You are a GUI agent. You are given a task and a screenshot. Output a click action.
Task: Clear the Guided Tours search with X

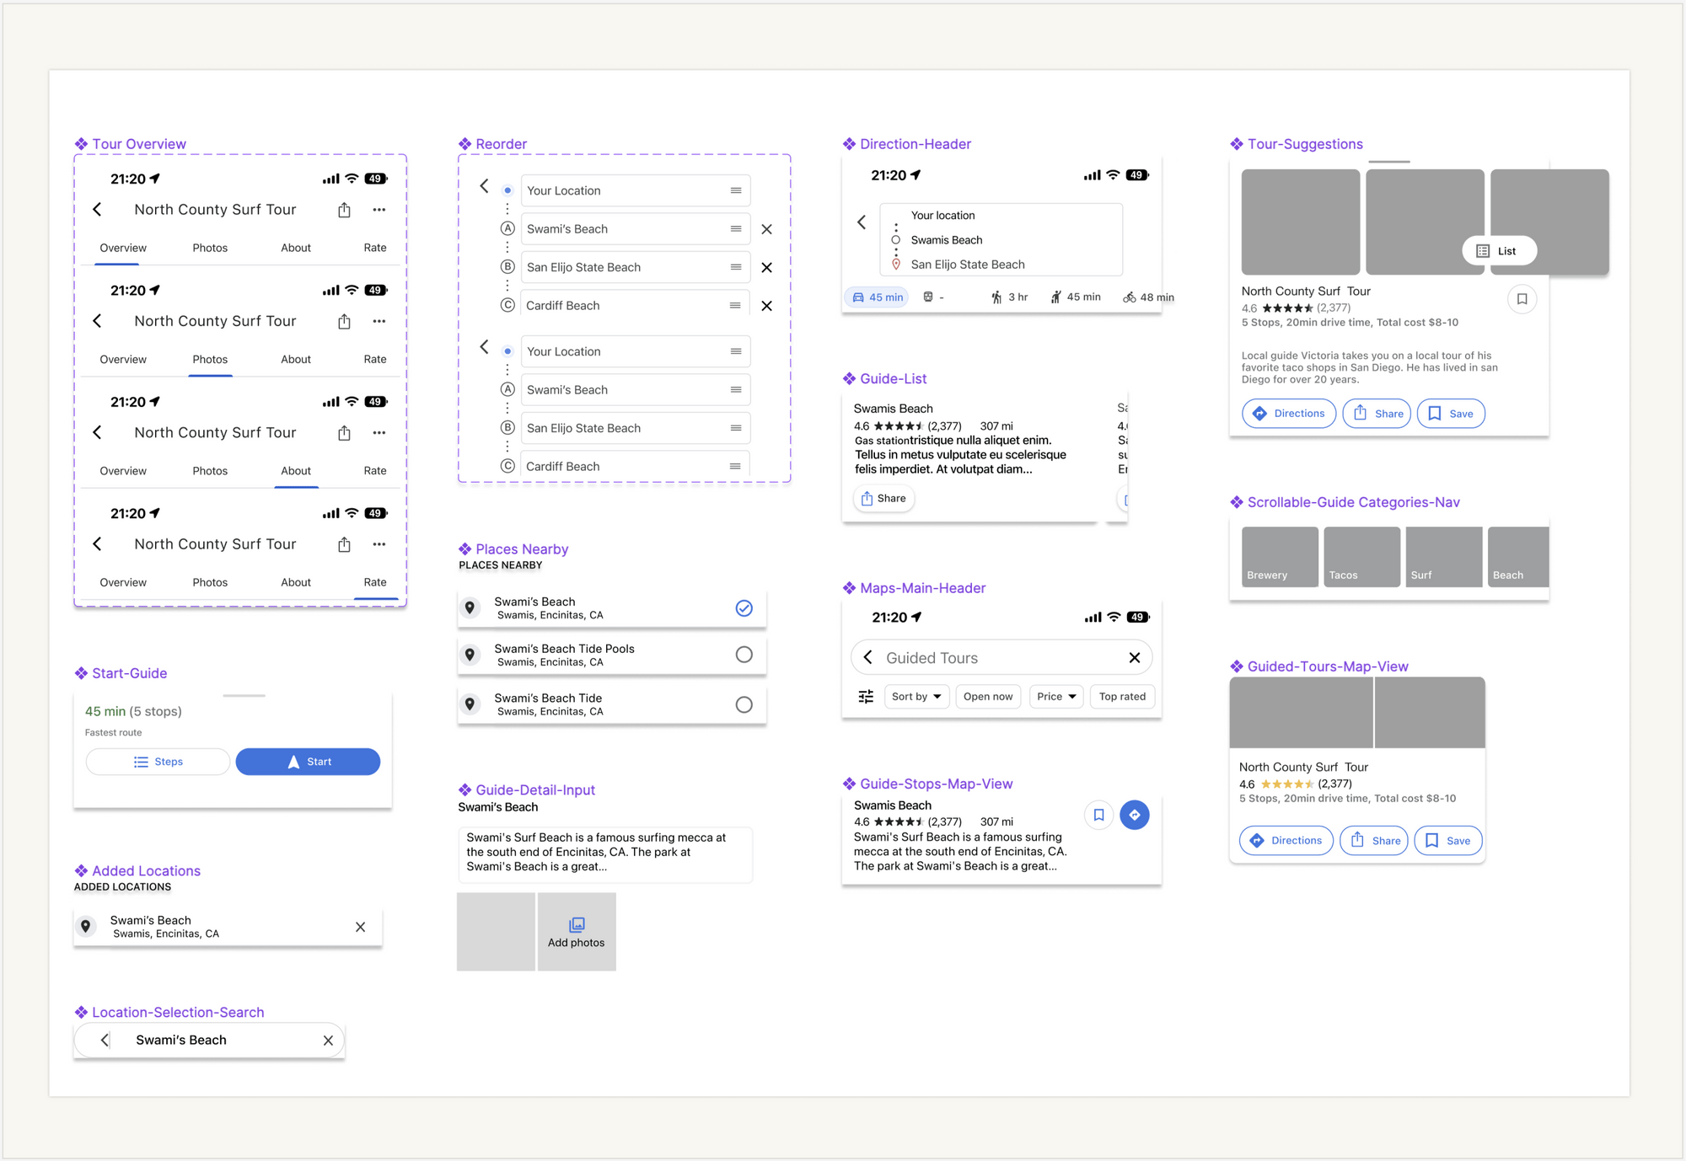(x=1135, y=658)
